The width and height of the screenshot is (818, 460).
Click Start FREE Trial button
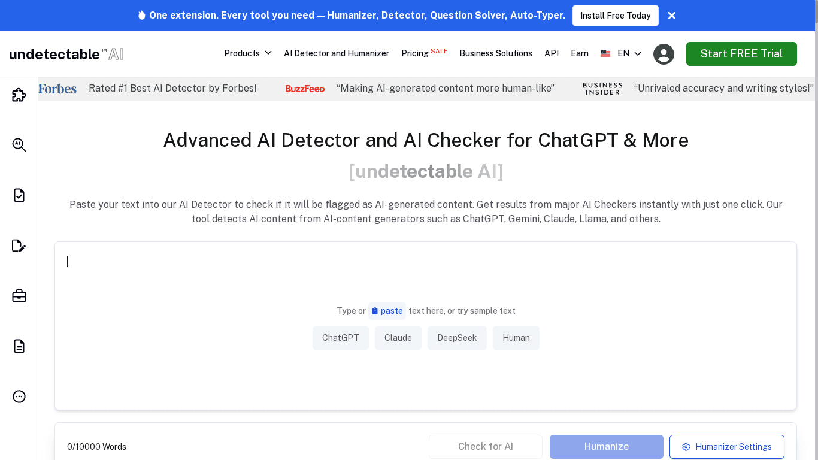[x=741, y=54]
